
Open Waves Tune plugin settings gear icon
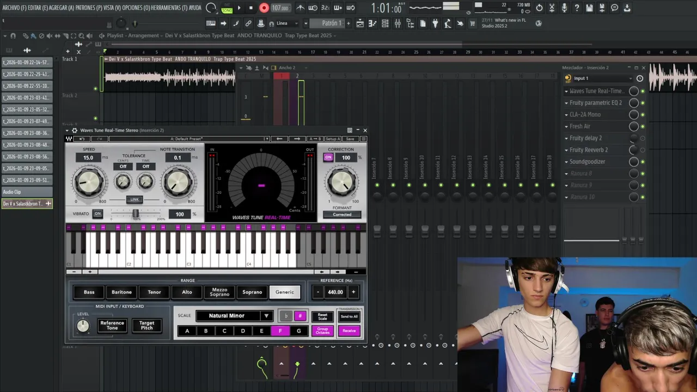75,131
